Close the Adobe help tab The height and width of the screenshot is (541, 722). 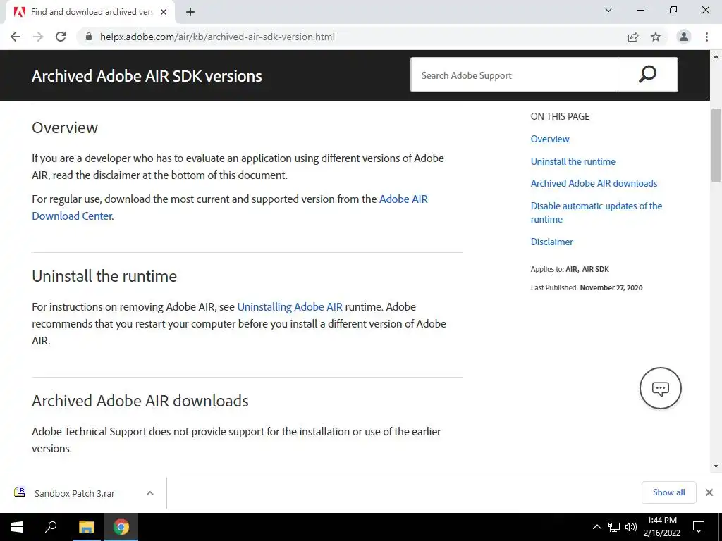click(164, 12)
